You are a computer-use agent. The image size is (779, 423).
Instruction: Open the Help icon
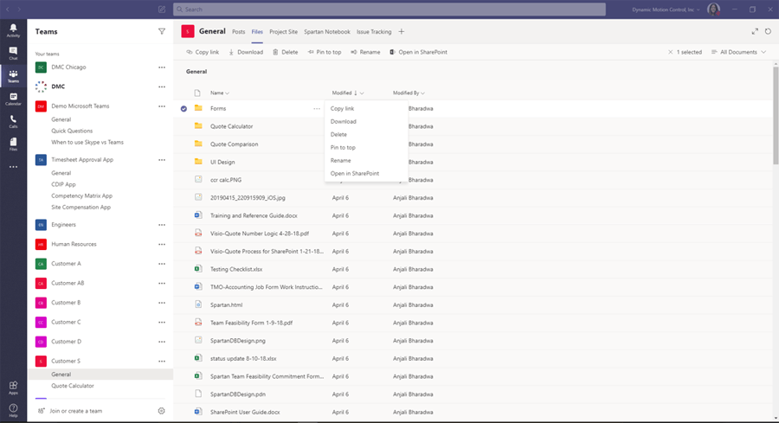click(x=13, y=411)
